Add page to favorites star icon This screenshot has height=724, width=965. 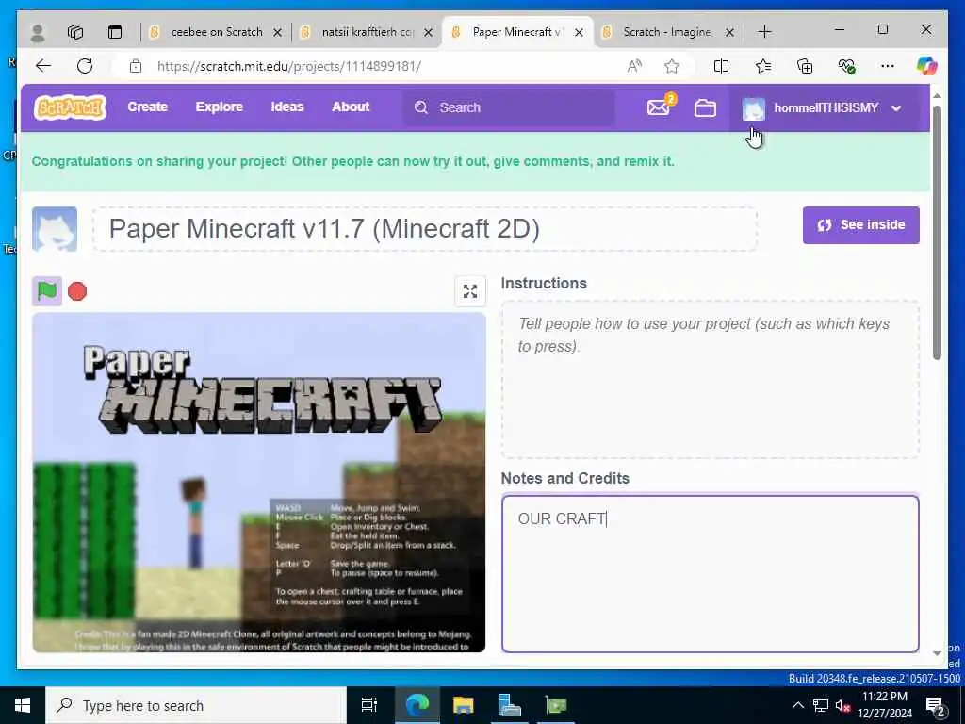(x=671, y=66)
